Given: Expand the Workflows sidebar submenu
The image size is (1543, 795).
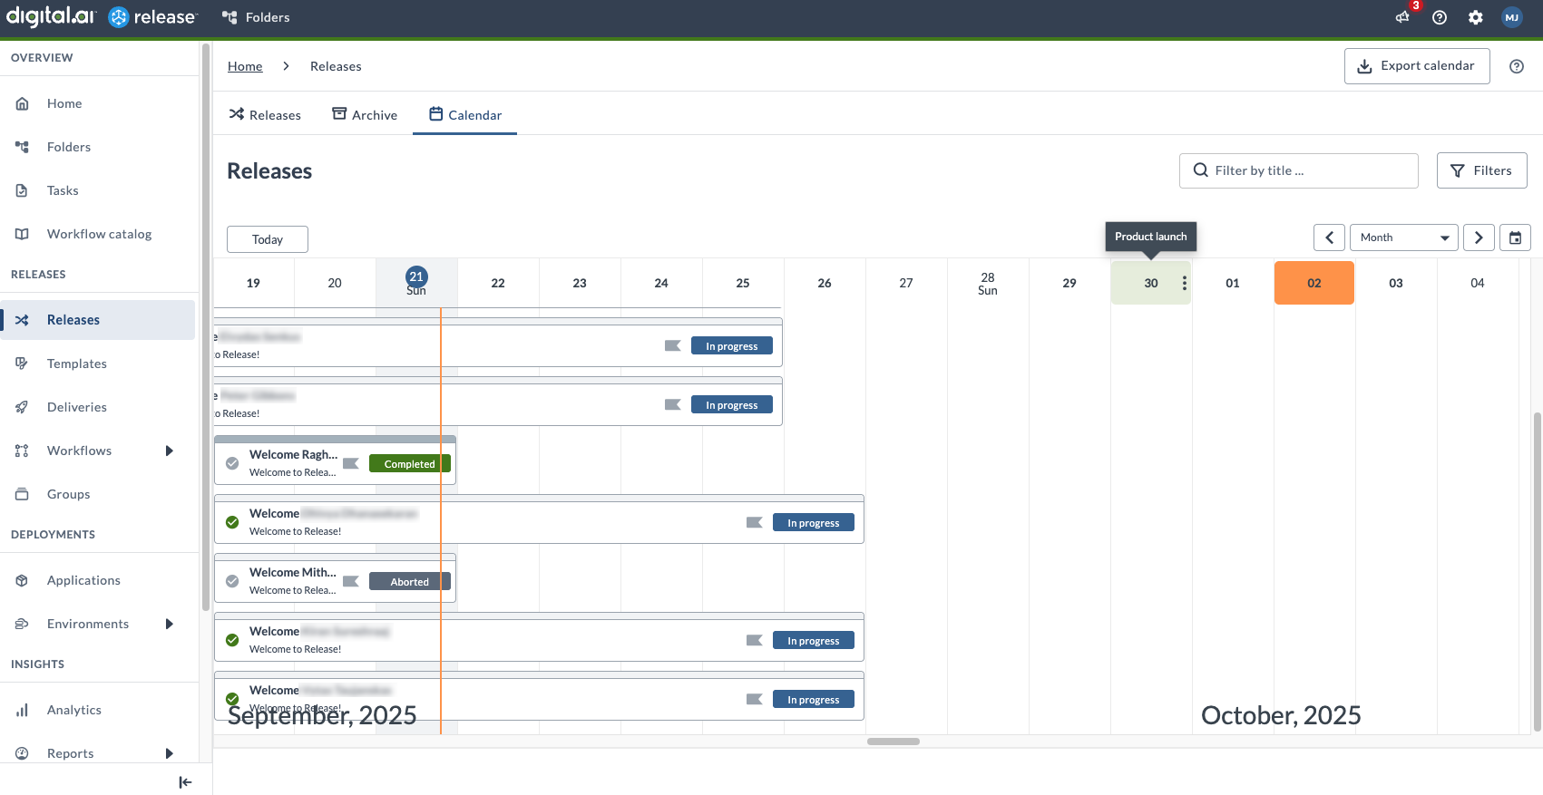Looking at the screenshot, I should (x=169, y=451).
